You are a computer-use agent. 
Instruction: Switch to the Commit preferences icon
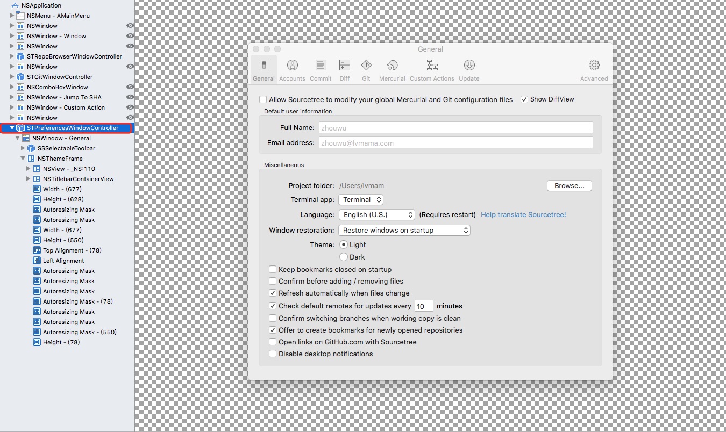tap(321, 66)
